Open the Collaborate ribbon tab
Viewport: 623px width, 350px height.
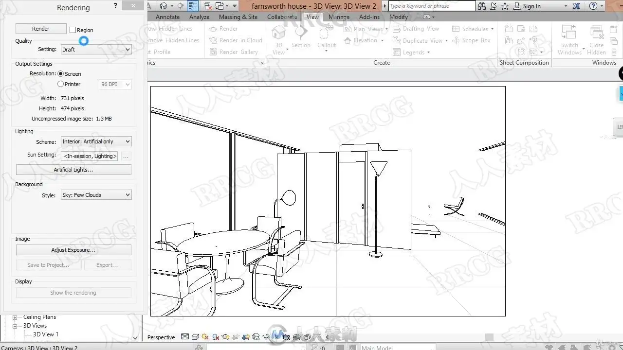coord(282,17)
